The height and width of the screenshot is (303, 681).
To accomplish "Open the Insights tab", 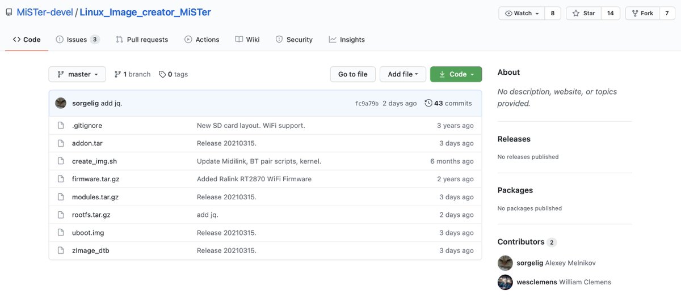I will (347, 40).
